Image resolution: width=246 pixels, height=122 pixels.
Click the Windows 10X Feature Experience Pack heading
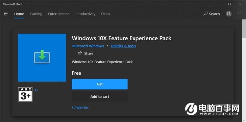click(122, 38)
